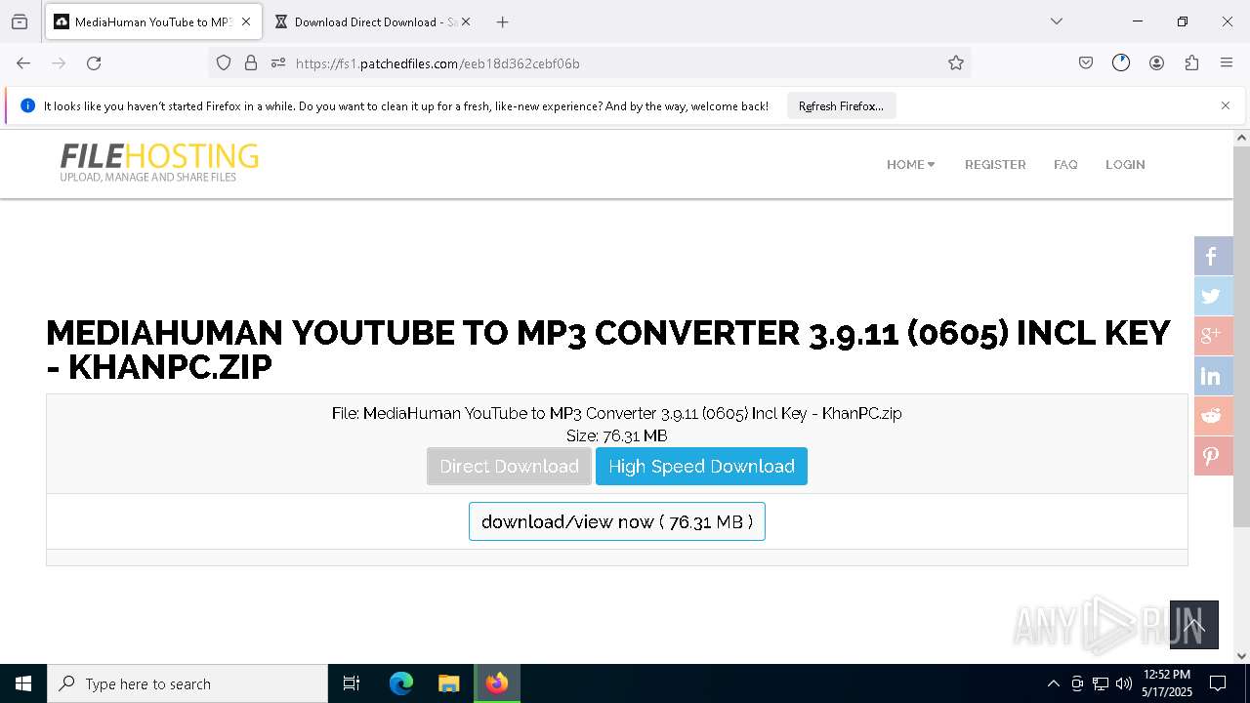Open the Firefox View icon in the tab bar
This screenshot has width=1250, height=703.
click(x=20, y=21)
